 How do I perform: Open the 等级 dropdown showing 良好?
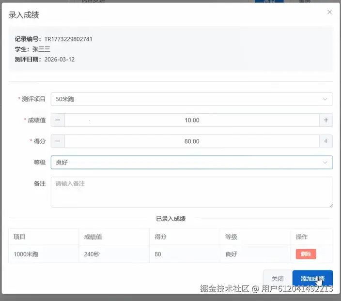pos(192,162)
